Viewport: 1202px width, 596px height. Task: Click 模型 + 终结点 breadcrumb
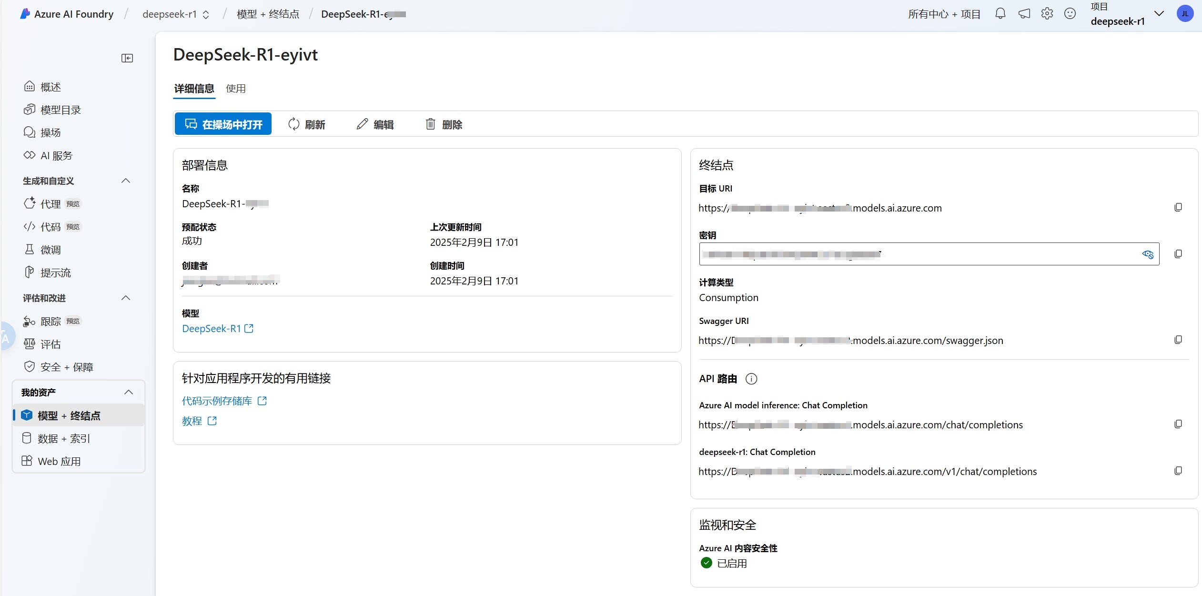(268, 14)
